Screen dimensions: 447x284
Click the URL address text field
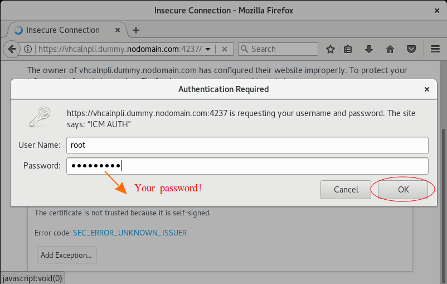point(120,49)
